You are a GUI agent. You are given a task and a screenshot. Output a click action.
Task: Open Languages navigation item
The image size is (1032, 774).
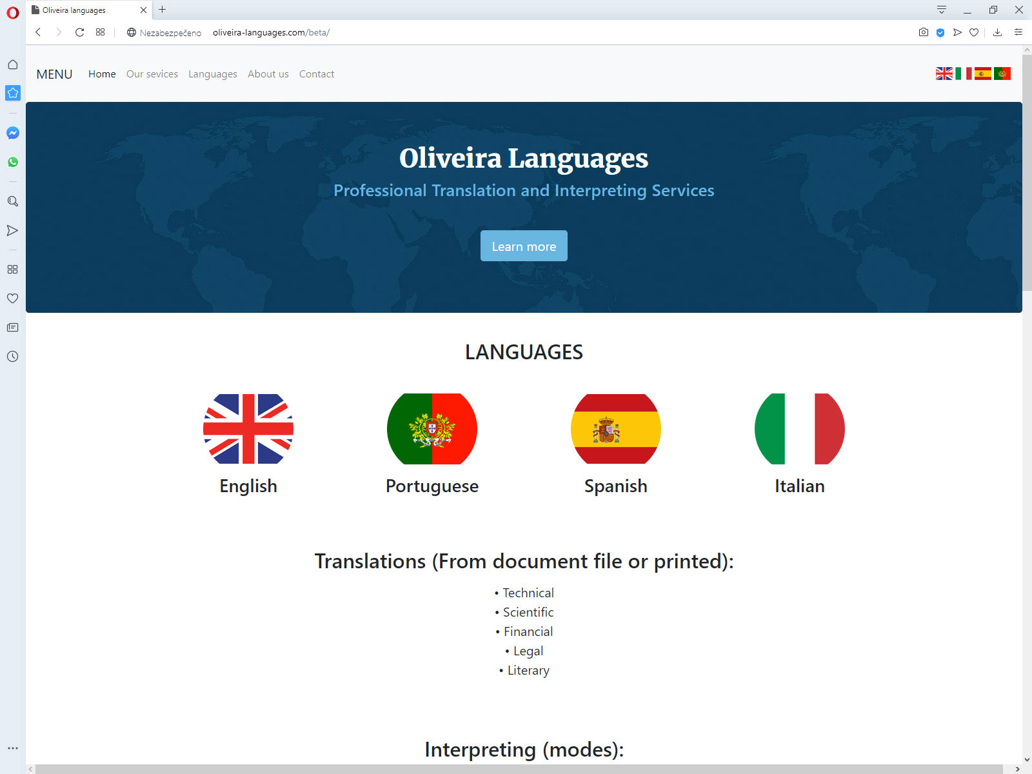[x=213, y=74]
